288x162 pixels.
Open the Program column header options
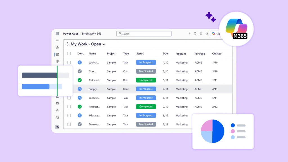coord(181,53)
